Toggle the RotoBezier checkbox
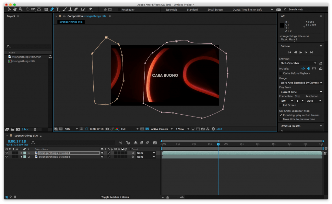Screen dimensions: 332x204 click(119, 9)
